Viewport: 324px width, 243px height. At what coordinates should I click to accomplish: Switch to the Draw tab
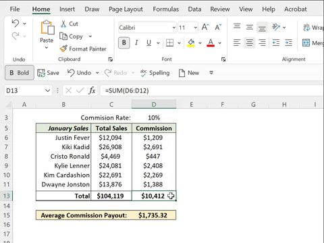click(x=92, y=9)
